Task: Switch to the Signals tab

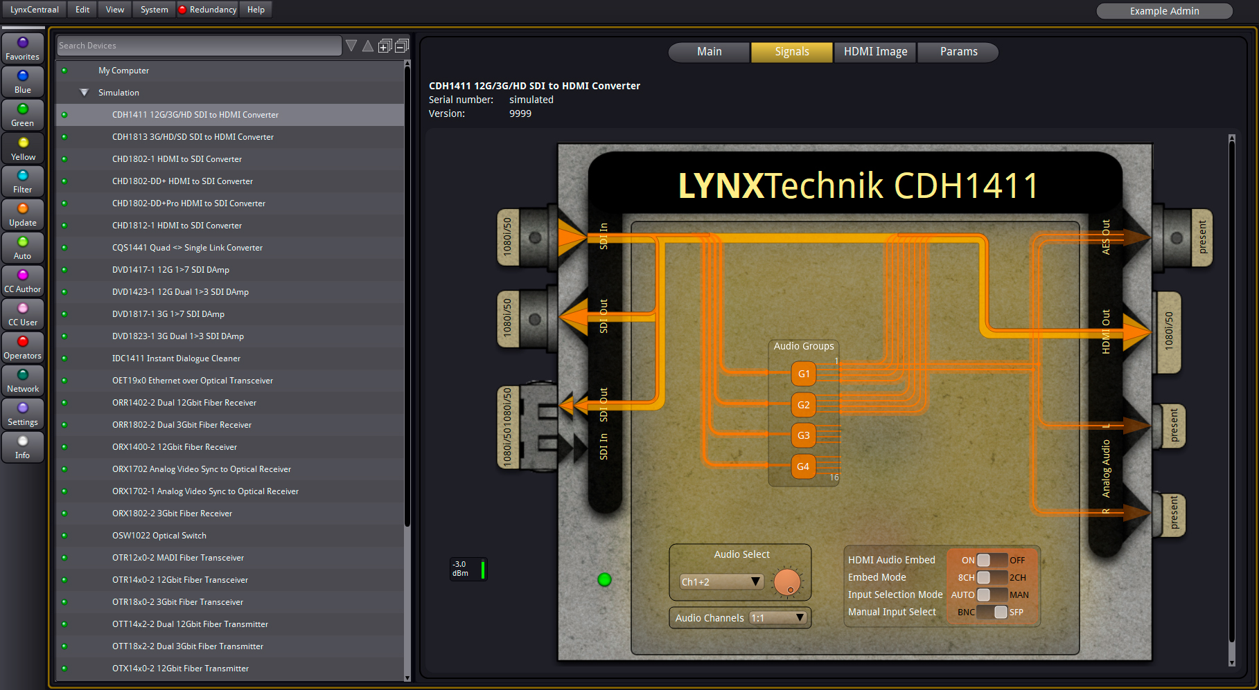Action: [x=792, y=52]
